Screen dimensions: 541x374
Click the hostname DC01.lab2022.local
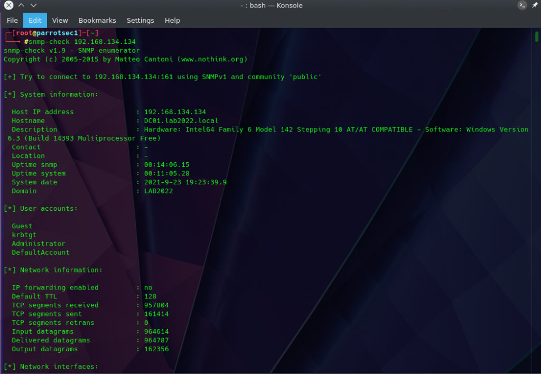pos(181,121)
